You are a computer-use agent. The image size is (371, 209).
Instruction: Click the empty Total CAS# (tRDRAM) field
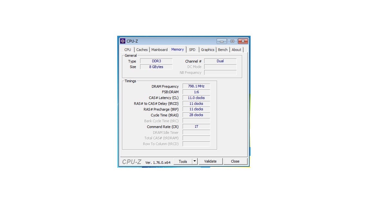(196, 138)
